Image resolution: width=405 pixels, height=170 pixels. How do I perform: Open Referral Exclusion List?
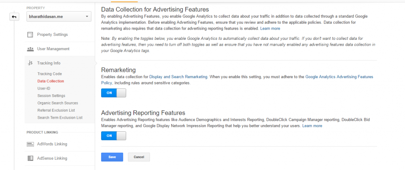(x=56, y=110)
